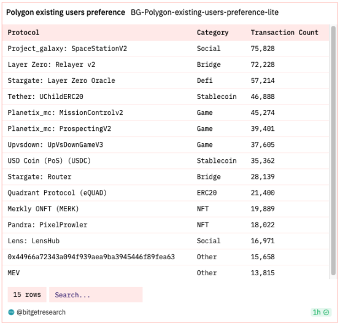Click the Tether: UChildERC20 protocol cell

click(45, 96)
